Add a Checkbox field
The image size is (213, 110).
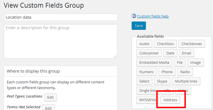click(165, 44)
